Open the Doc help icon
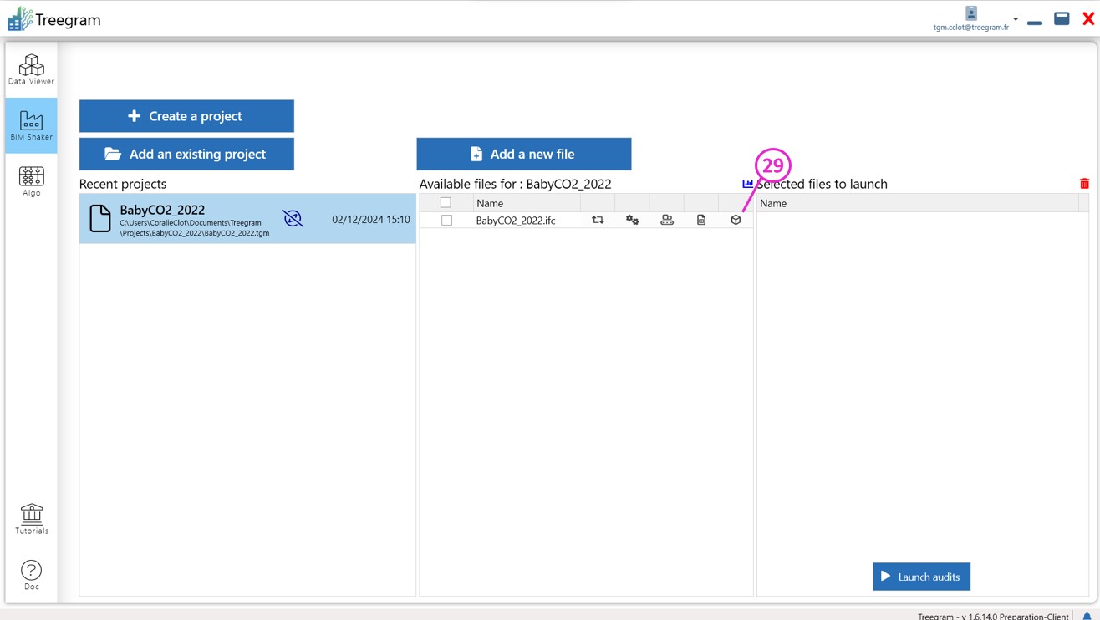1100x620 pixels. [x=31, y=574]
